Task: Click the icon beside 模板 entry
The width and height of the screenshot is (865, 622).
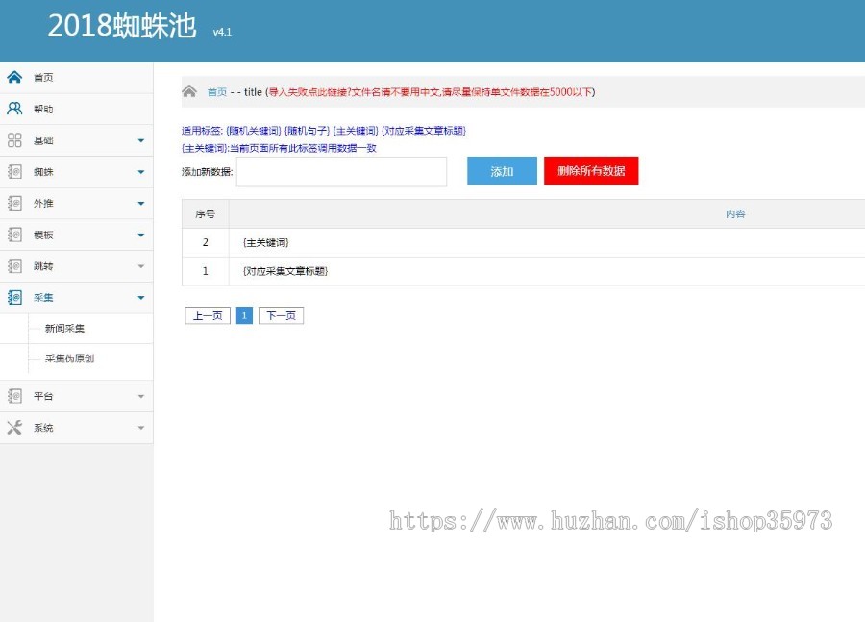Action: 13,235
